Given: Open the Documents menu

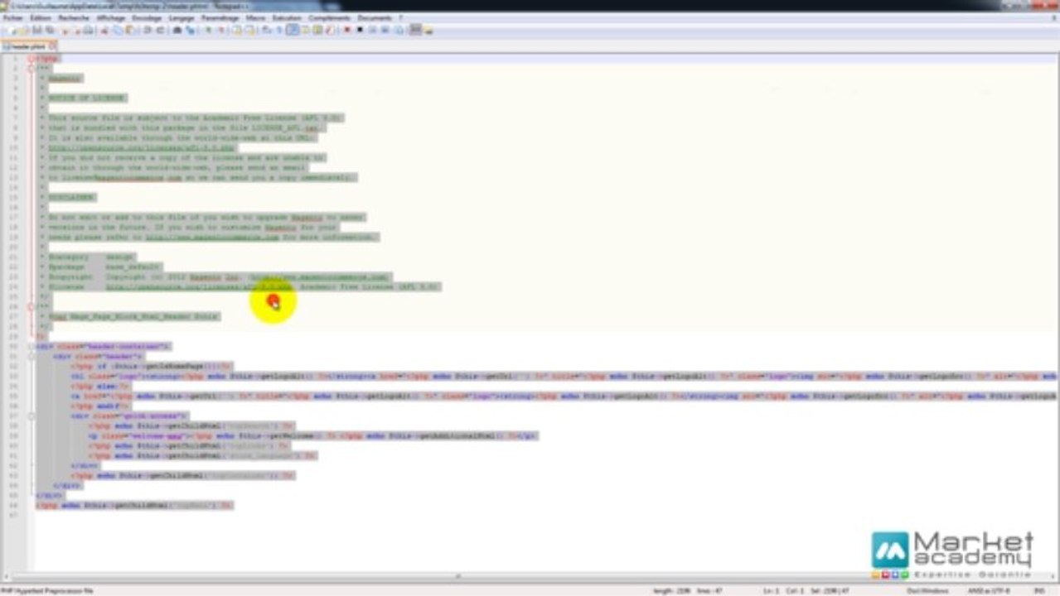Looking at the screenshot, I should point(375,17).
